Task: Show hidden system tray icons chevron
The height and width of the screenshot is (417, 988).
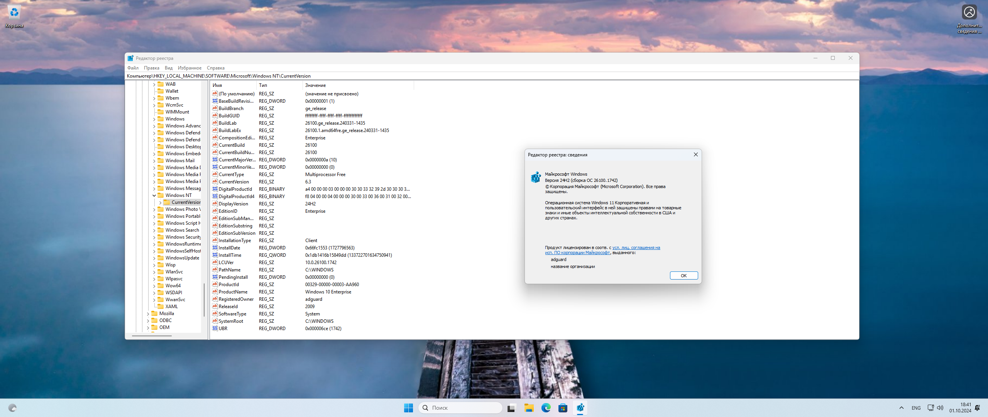Action: 902,408
